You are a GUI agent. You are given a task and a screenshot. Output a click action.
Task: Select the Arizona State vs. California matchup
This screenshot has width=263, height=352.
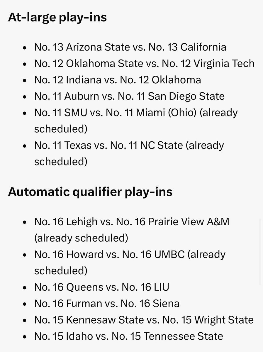[x=130, y=47]
